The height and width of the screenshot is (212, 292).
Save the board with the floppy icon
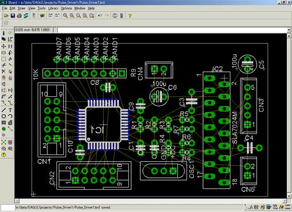click(13, 16)
